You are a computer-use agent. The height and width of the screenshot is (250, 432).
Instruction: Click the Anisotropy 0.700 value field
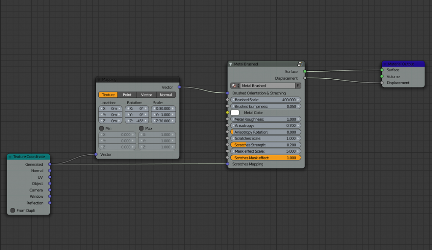click(x=266, y=126)
